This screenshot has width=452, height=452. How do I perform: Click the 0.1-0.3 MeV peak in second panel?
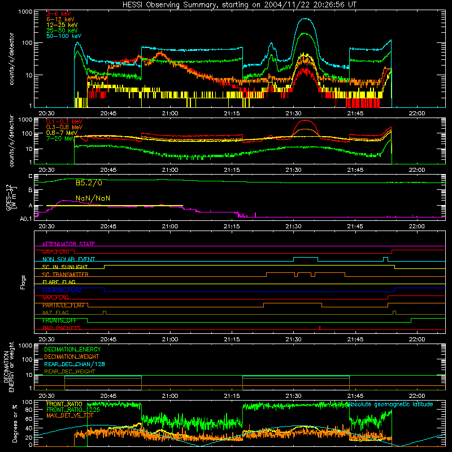(305, 120)
